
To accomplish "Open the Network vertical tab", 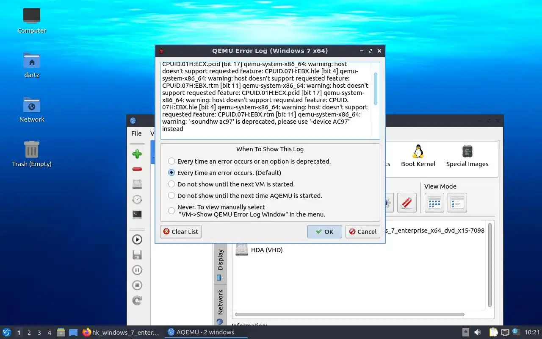I will (x=220, y=305).
